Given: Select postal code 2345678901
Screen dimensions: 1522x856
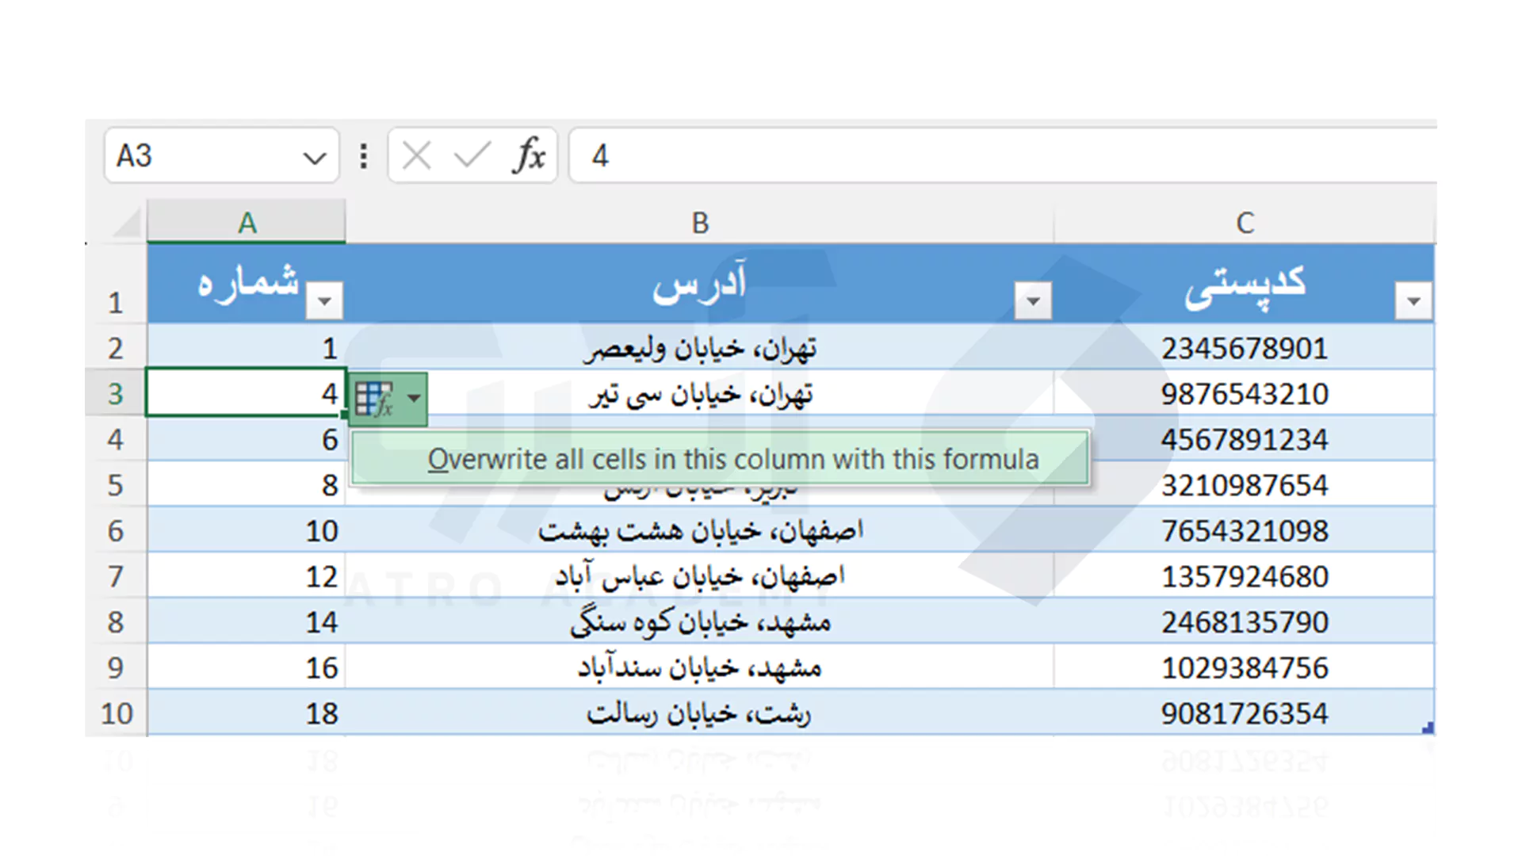Looking at the screenshot, I should point(1245,348).
